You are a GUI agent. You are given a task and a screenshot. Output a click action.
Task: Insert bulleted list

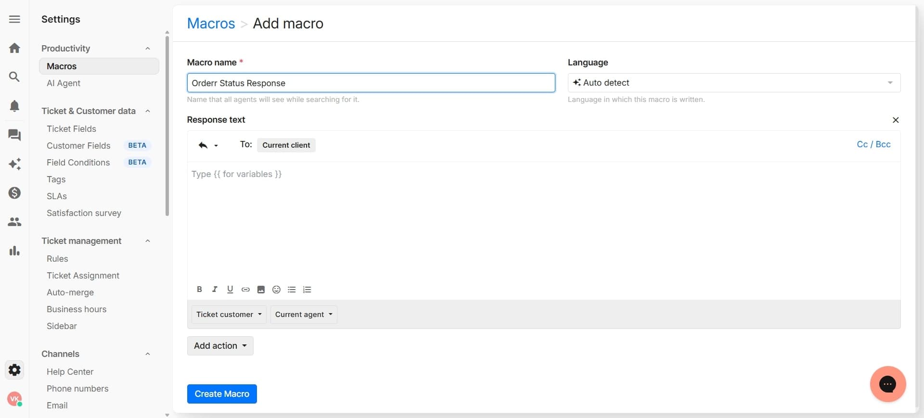click(292, 290)
